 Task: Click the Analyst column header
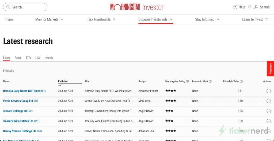pos(142,81)
